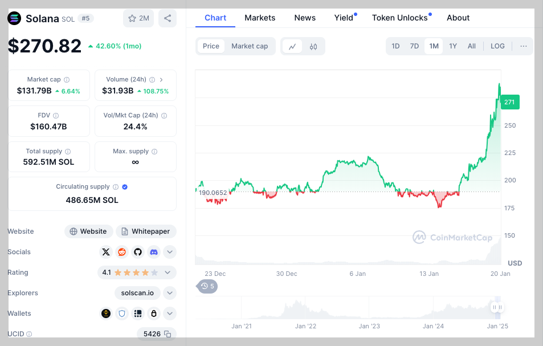Open Solana's X (Twitter) social icon

106,252
